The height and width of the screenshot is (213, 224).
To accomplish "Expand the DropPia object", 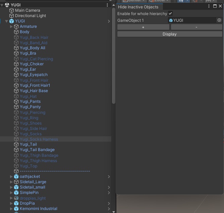I will click(11, 203).
